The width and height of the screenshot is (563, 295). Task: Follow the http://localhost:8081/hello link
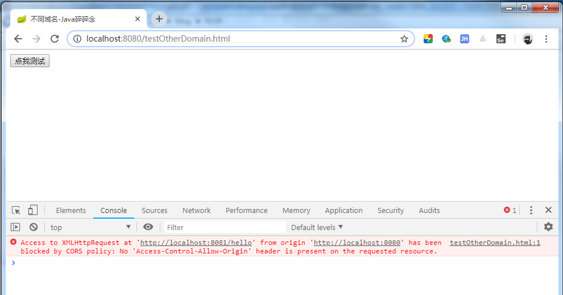(196, 243)
